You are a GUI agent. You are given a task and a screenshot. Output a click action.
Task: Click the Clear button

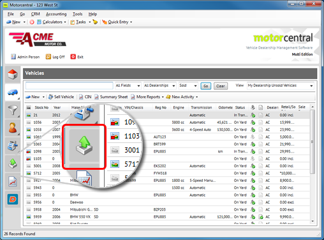(221, 86)
